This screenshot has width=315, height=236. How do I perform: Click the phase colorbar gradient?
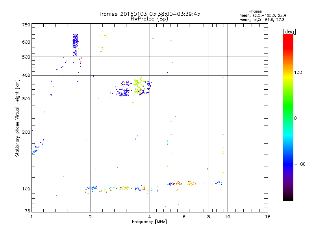point(288,117)
